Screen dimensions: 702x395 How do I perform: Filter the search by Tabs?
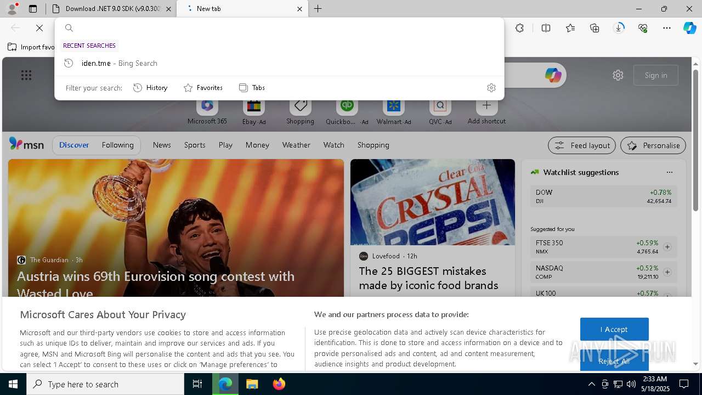252,88
